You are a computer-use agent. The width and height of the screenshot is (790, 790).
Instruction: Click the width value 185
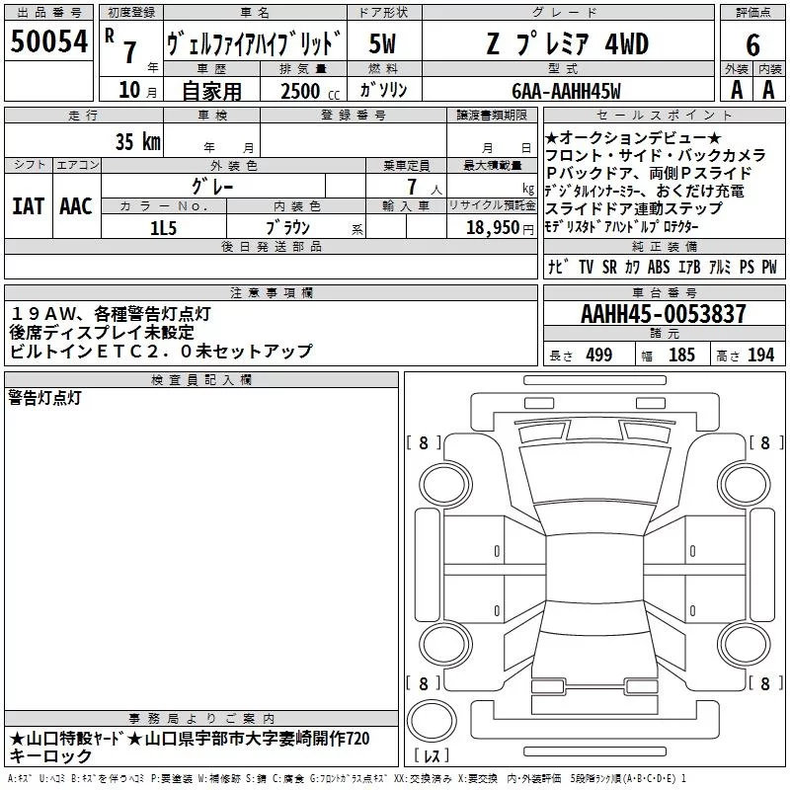pos(681,355)
